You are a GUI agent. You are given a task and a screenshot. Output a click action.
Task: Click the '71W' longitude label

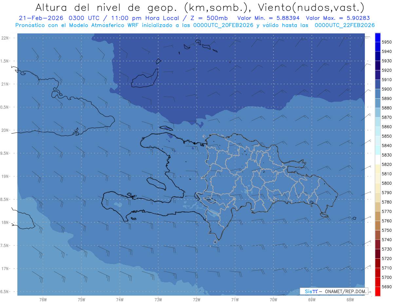pos(235,300)
